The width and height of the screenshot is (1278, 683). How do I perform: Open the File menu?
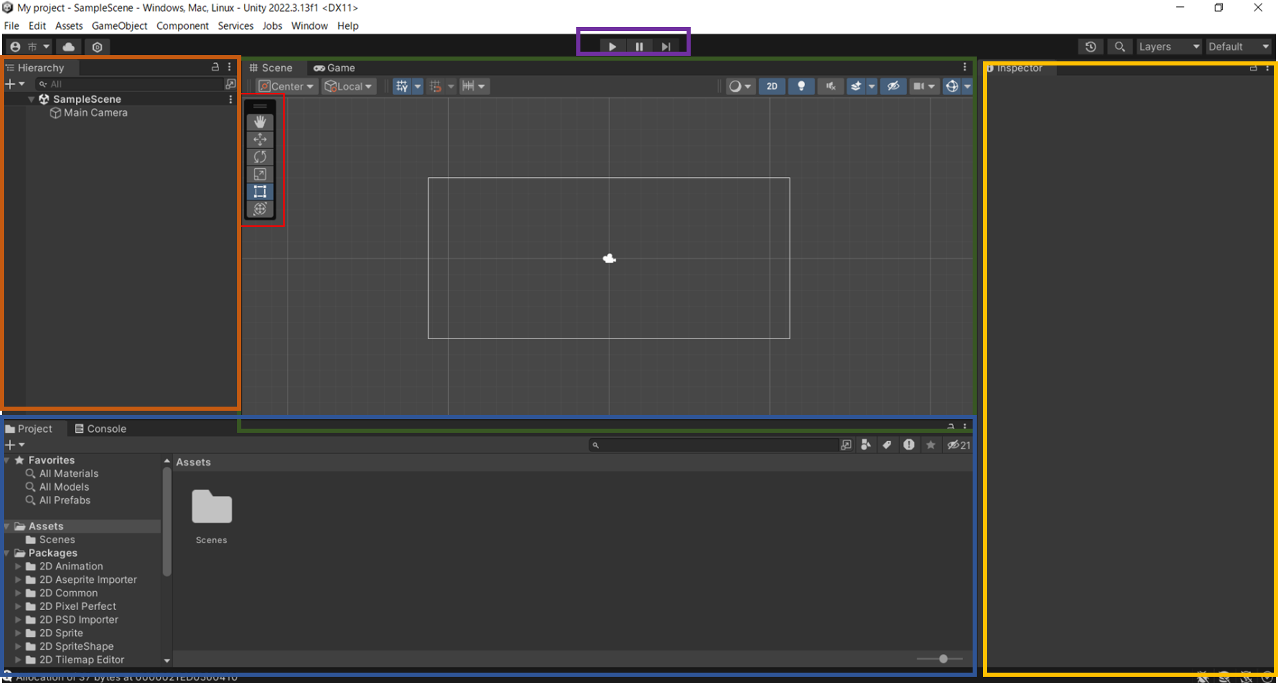click(12, 26)
